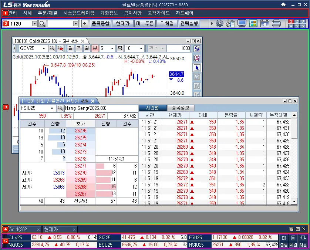Click the home icon in title bar
310x250 pixels.
pyautogui.click(x=283, y=4)
